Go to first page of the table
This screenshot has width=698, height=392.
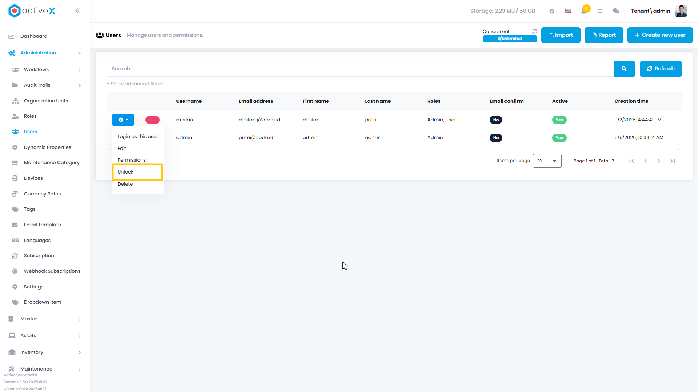pyautogui.click(x=631, y=161)
